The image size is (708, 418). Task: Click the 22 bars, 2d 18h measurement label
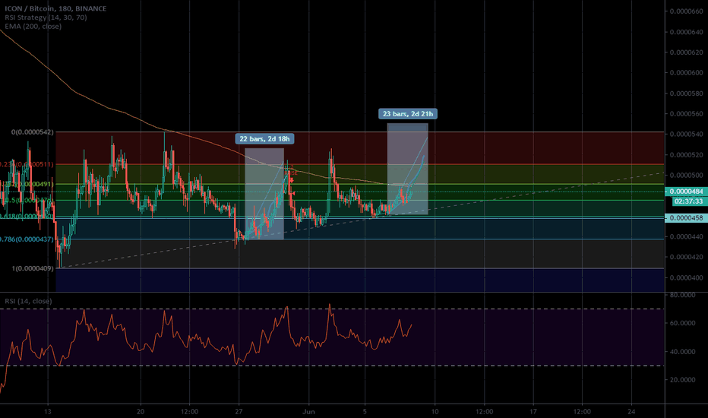pos(264,139)
